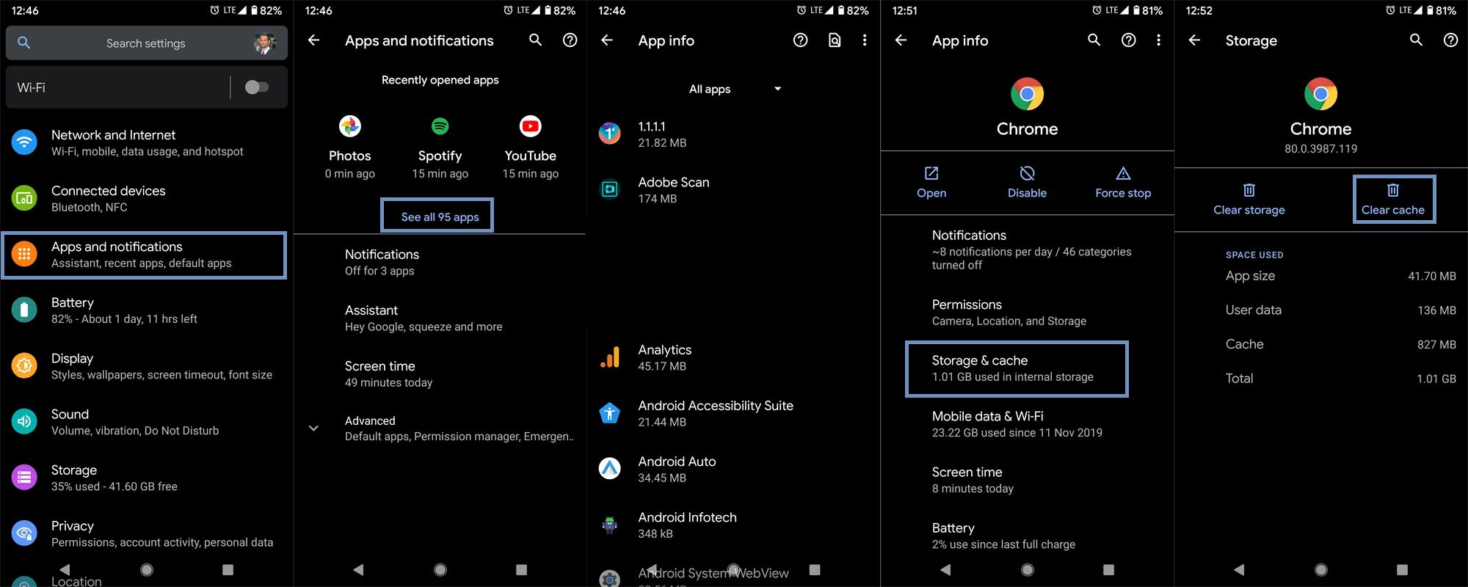The height and width of the screenshot is (587, 1468).
Task: Toggle the Wi-Fi switch
Action: [x=257, y=87]
